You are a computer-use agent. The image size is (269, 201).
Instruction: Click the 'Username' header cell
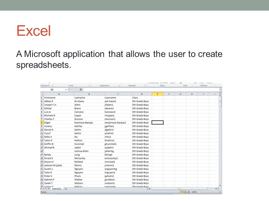point(118,98)
